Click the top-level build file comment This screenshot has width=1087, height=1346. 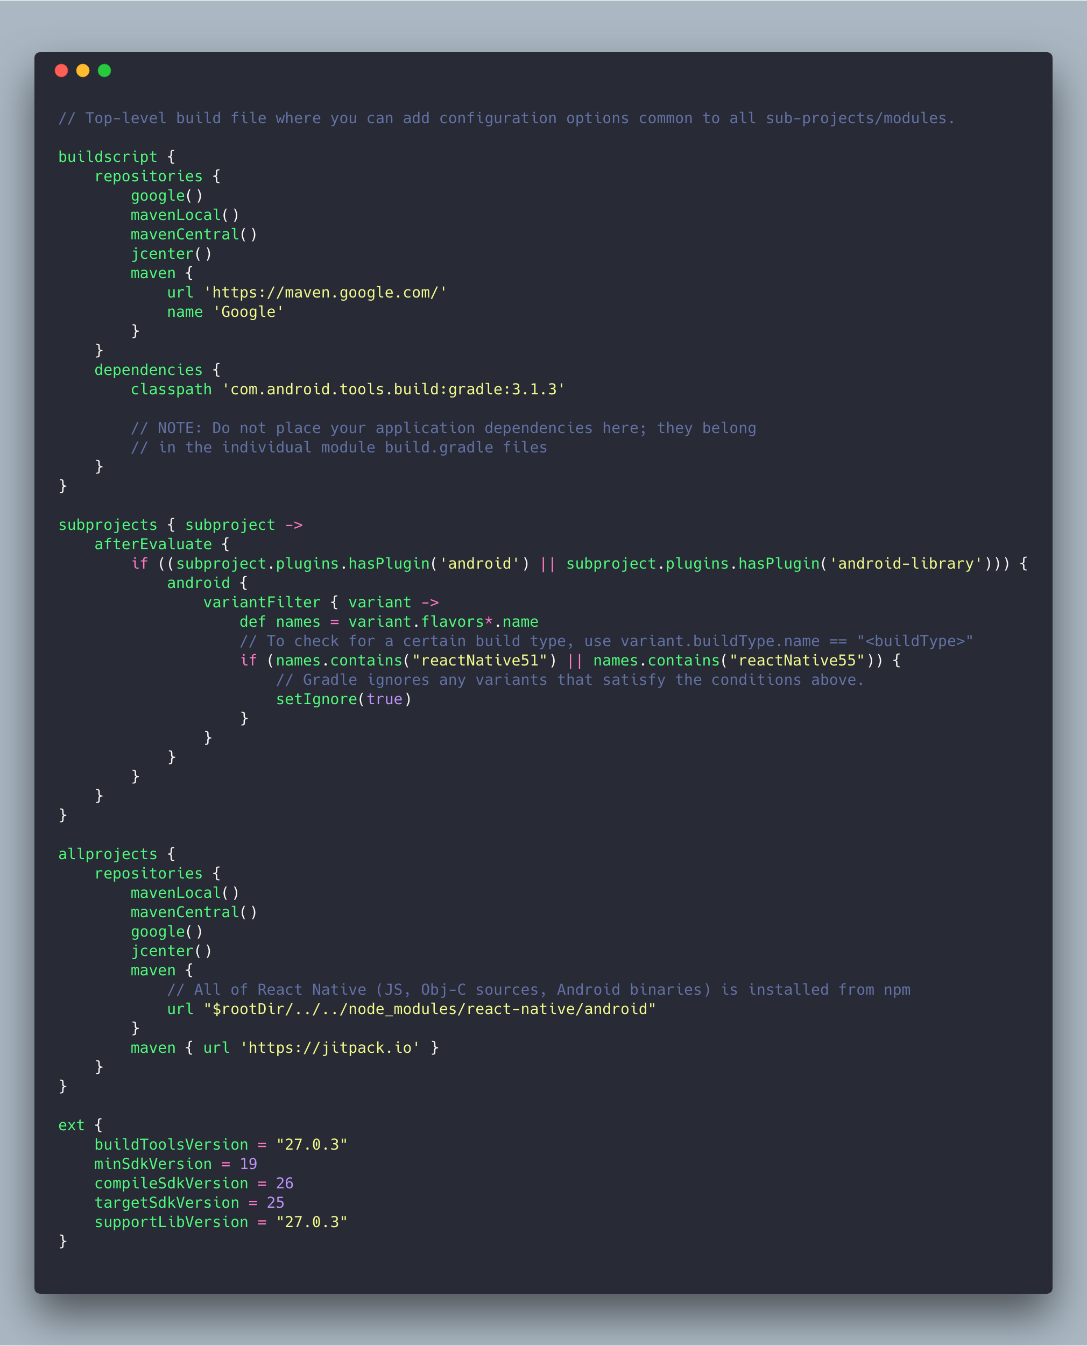506,118
